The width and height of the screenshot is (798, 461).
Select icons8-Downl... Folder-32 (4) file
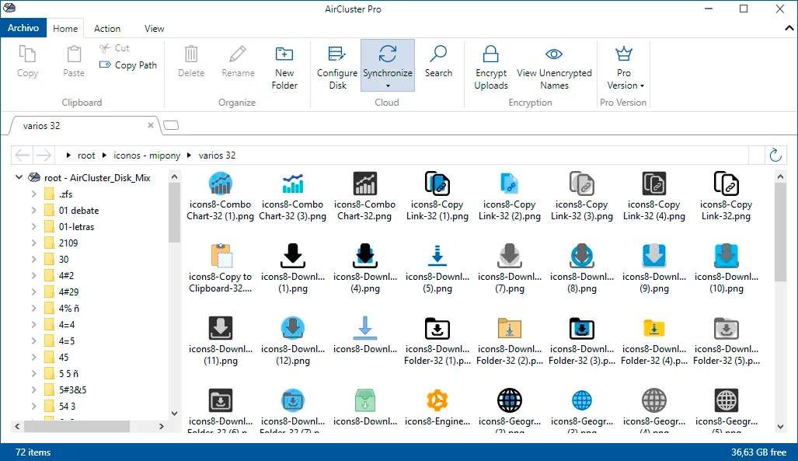pyautogui.click(x=654, y=341)
